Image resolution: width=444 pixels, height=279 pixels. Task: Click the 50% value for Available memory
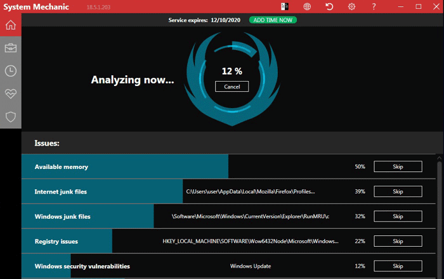tap(360, 166)
